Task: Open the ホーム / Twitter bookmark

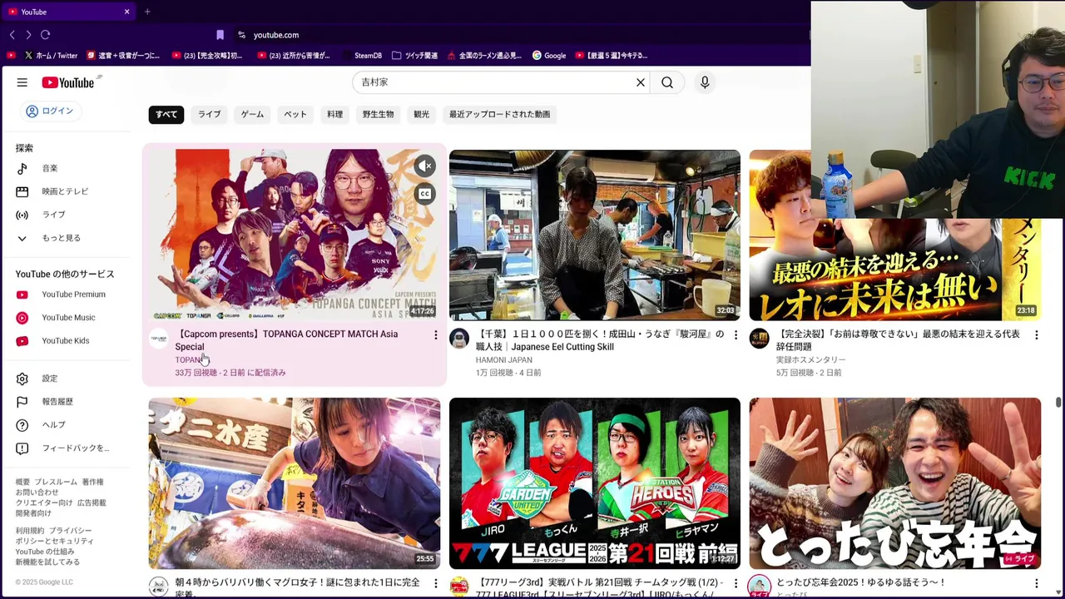Action: coord(52,56)
